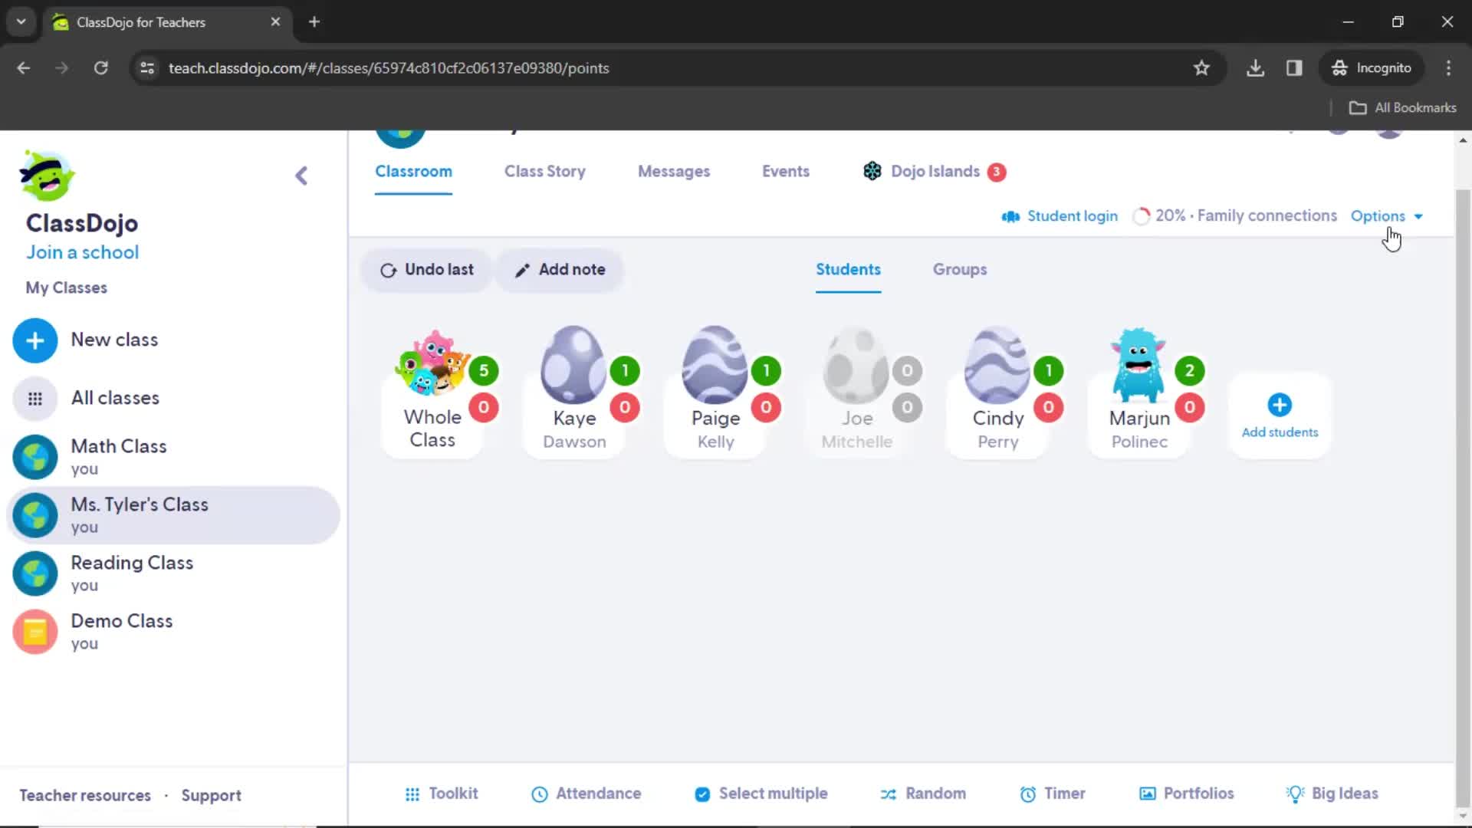
Task: Switch to the Groups tab
Action: pos(959,269)
